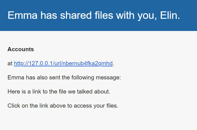The height and width of the screenshot is (130, 197).
Task: Click the 'nbernub4fka2qmhd' part of the URL
Action: coord(88,64)
